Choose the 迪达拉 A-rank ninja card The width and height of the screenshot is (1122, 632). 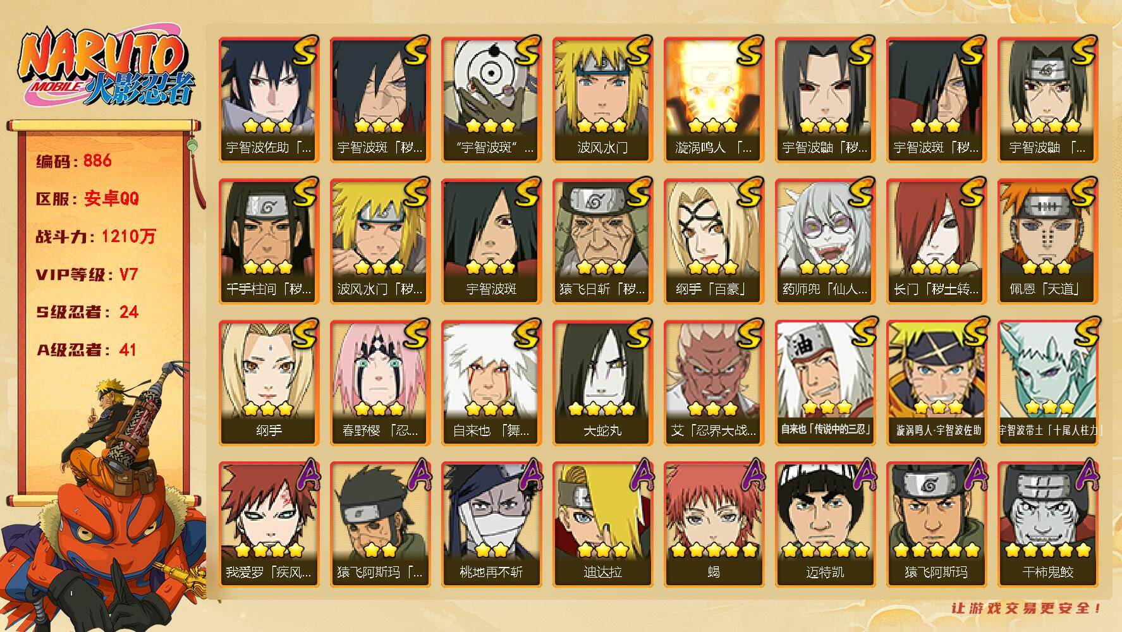pyautogui.click(x=602, y=525)
